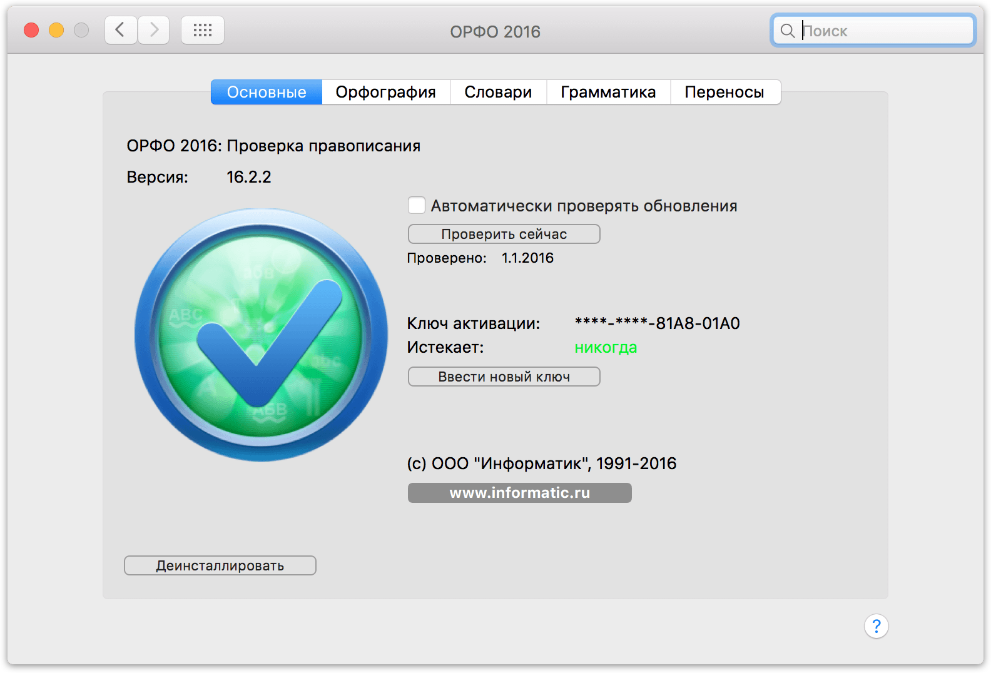Open the www.informatic.ru link
This screenshot has height=673, width=991.
pos(519,493)
